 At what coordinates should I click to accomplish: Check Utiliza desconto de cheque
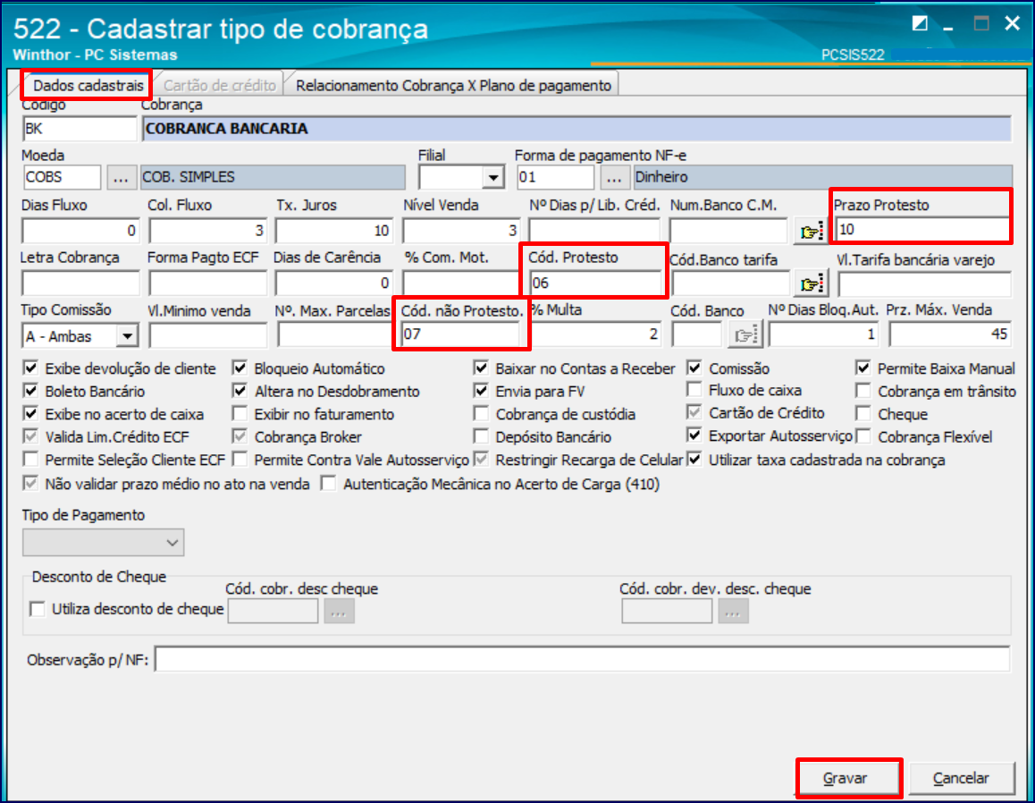[38, 609]
